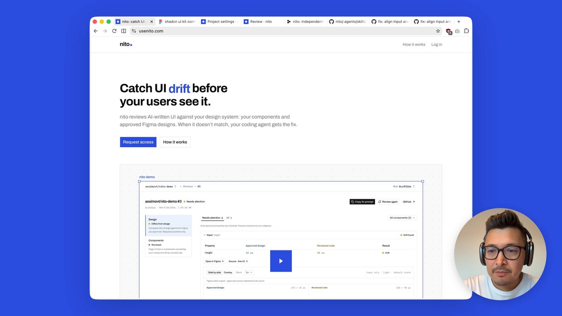
Task: Open a new tab with the plus icon
Action: (458, 22)
